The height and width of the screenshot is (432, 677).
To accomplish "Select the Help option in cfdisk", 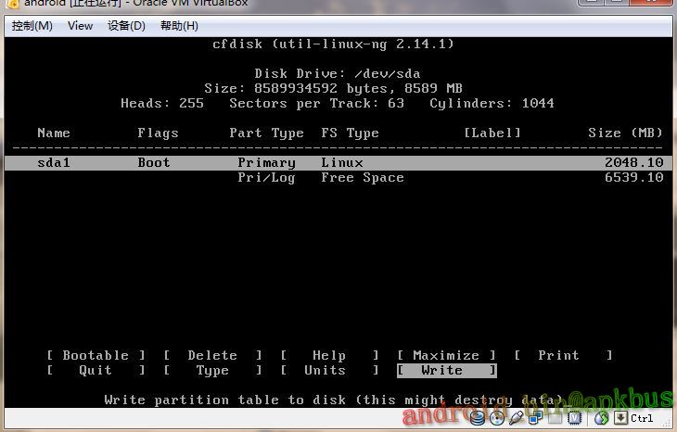I will pyautogui.click(x=329, y=355).
